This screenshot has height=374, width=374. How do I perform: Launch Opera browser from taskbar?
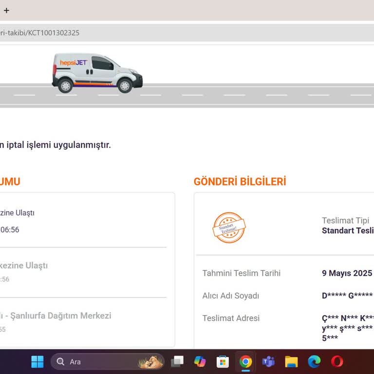tap(337, 362)
